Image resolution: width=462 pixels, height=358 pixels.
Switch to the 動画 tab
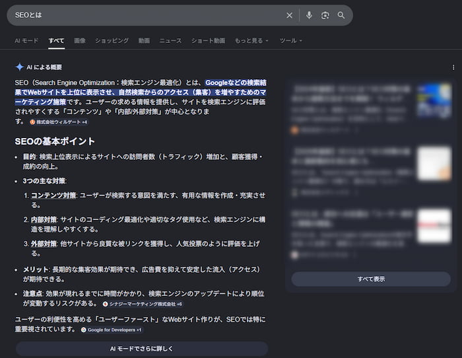(x=144, y=41)
